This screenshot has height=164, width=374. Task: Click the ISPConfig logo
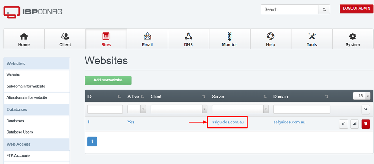coord(33,12)
